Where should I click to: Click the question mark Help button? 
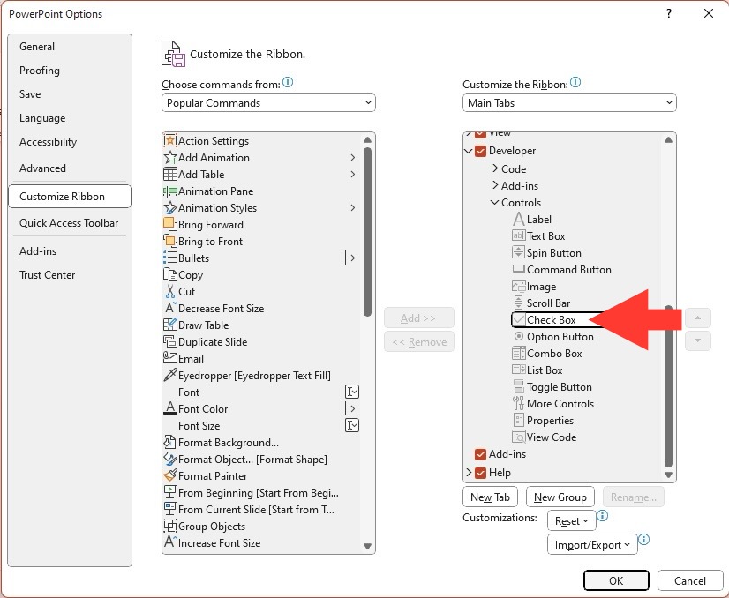[x=669, y=13]
